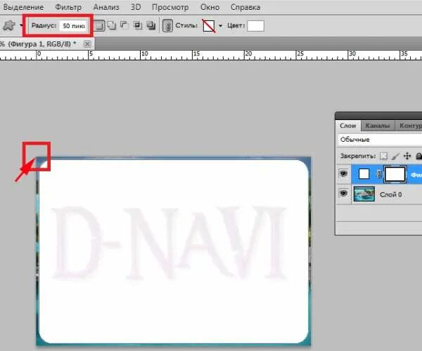Select the subtract from shape area mode
The image size is (422, 351).
pos(124,25)
